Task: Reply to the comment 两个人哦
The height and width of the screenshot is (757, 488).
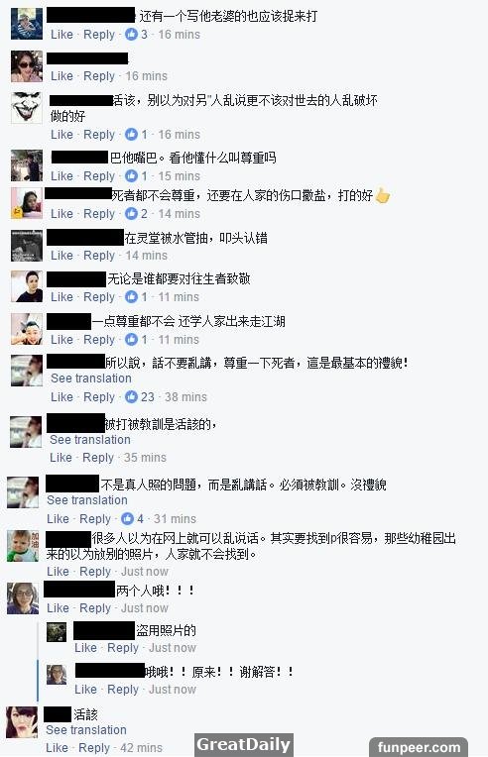Action: pos(95,607)
